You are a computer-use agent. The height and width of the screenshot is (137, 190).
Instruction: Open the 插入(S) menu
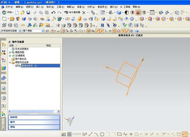click(x=40, y=7)
